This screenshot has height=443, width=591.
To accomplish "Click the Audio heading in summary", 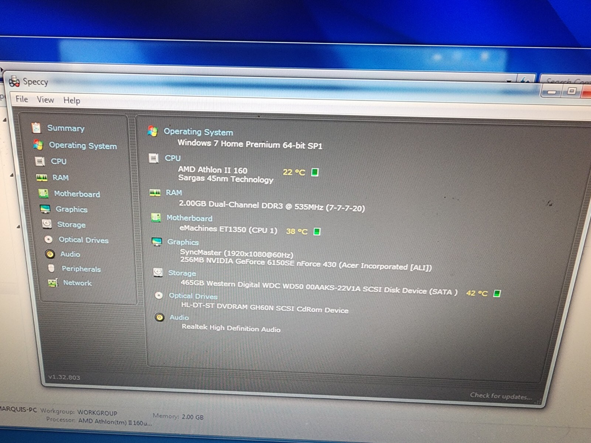I will pos(179,317).
